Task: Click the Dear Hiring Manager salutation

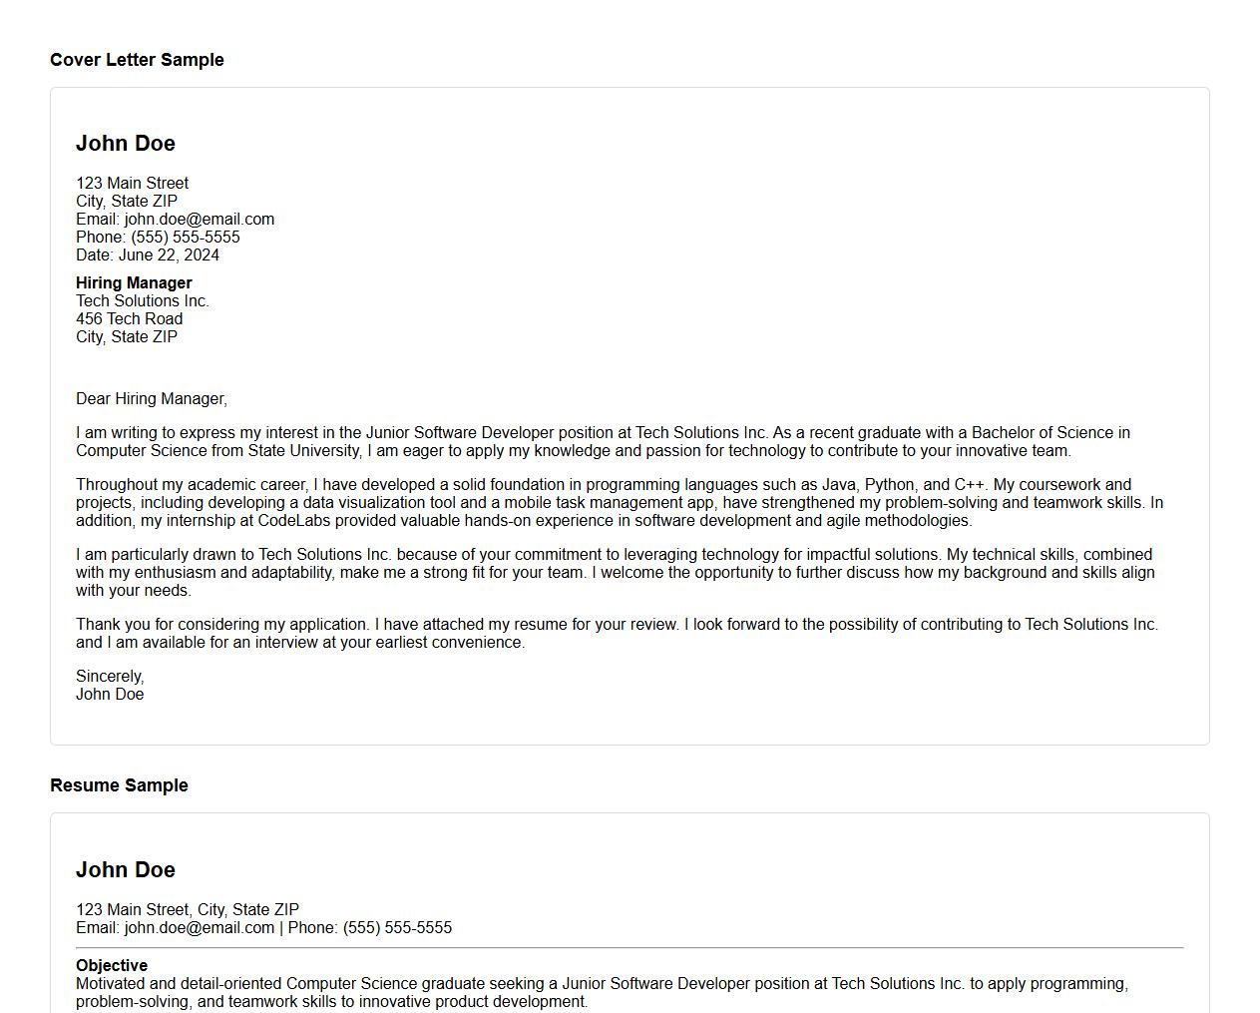Action: point(152,399)
